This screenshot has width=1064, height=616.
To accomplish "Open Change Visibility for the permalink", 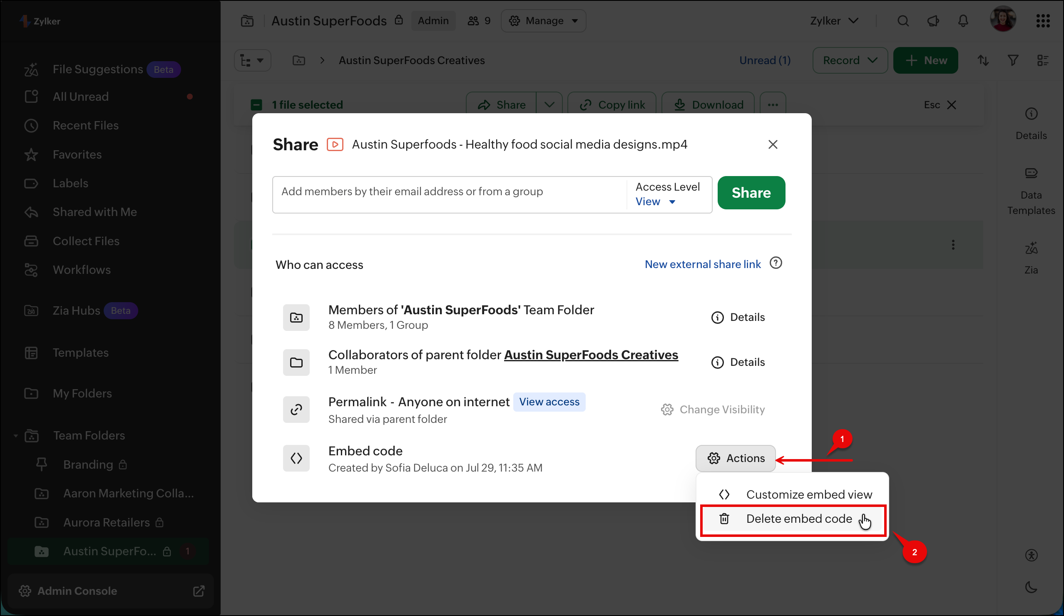I will (713, 410).
